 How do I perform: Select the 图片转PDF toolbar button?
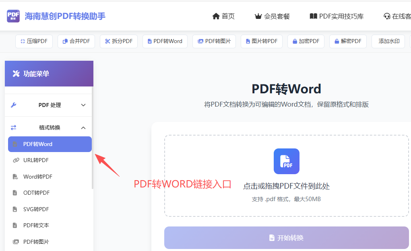tap(262, 41)
